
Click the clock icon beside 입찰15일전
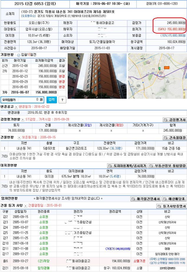click(19, 55)
